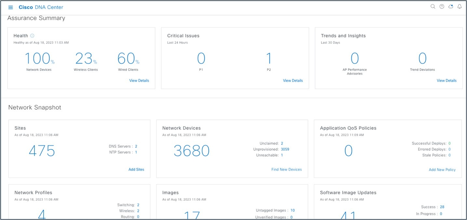Click Find New Devices link
Viewport: 467px width, 220px height.
pos(287,169)
